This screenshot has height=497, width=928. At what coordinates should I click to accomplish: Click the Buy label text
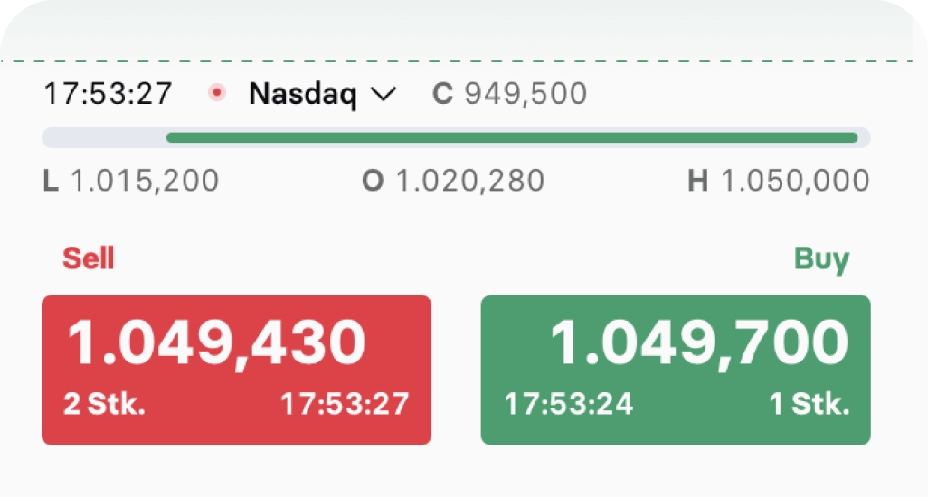[x=821, y=259]
